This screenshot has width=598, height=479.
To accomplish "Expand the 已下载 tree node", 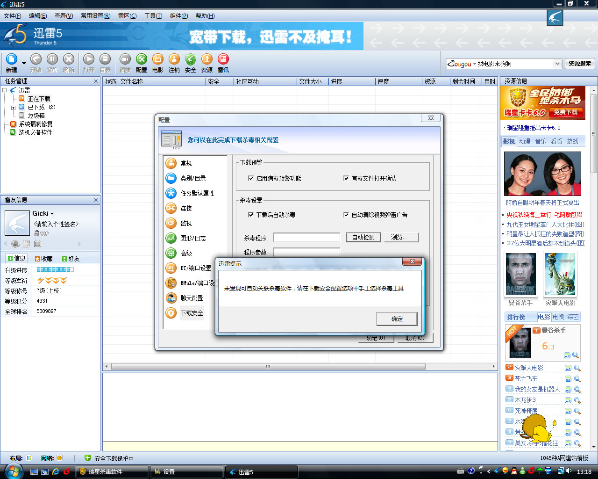I will pyautogui.click(x=14, y=108).
